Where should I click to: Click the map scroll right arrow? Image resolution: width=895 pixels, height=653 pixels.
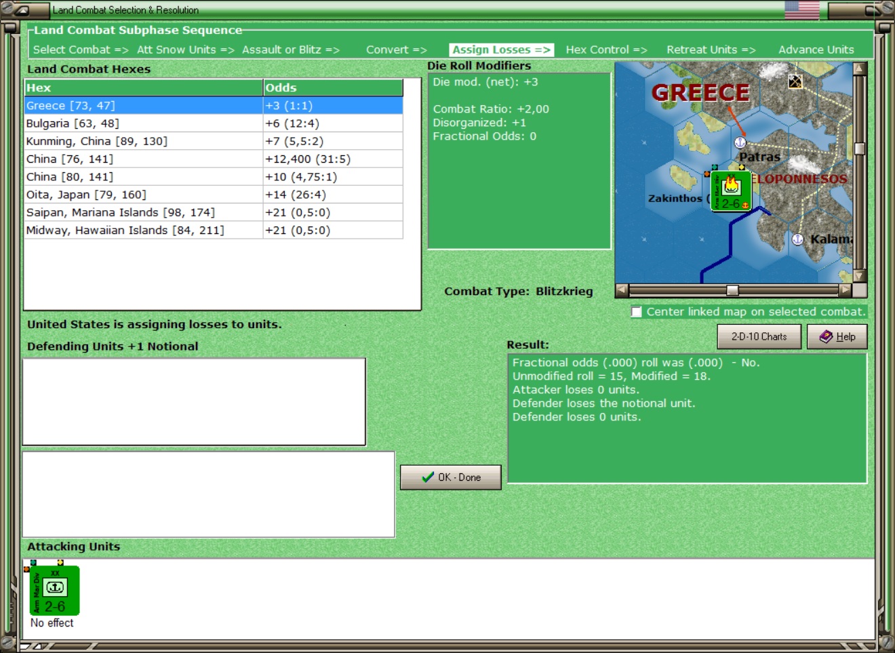[845, 290]
